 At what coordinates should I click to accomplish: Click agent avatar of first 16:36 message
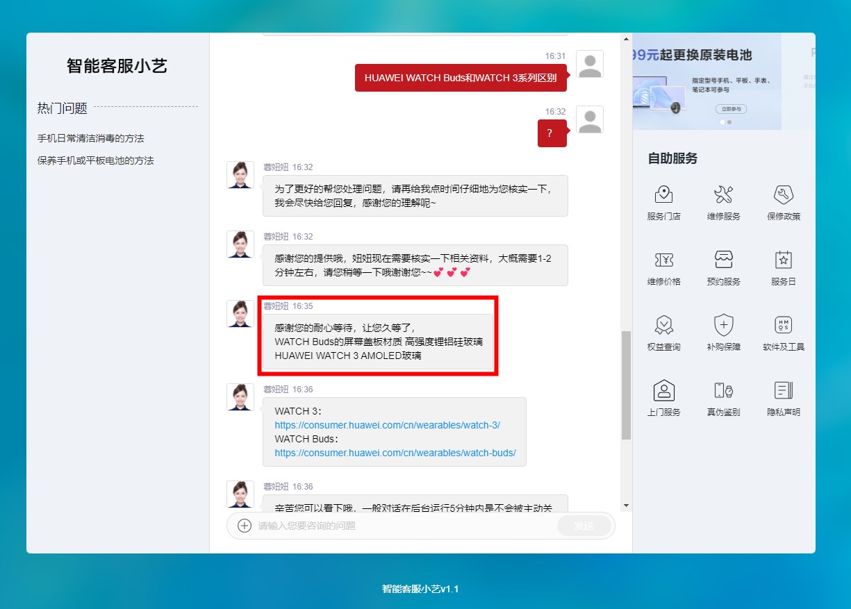click(240, 397)
